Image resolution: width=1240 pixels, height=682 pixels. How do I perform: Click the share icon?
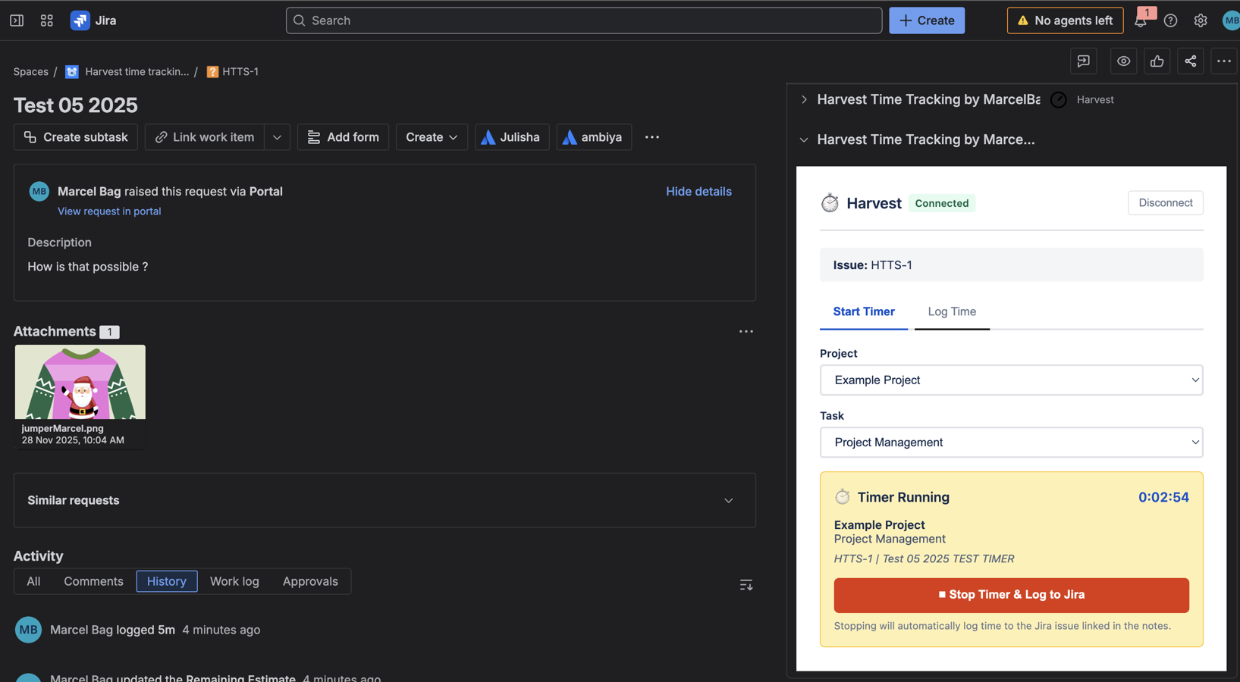click(x=1190, y=61)
